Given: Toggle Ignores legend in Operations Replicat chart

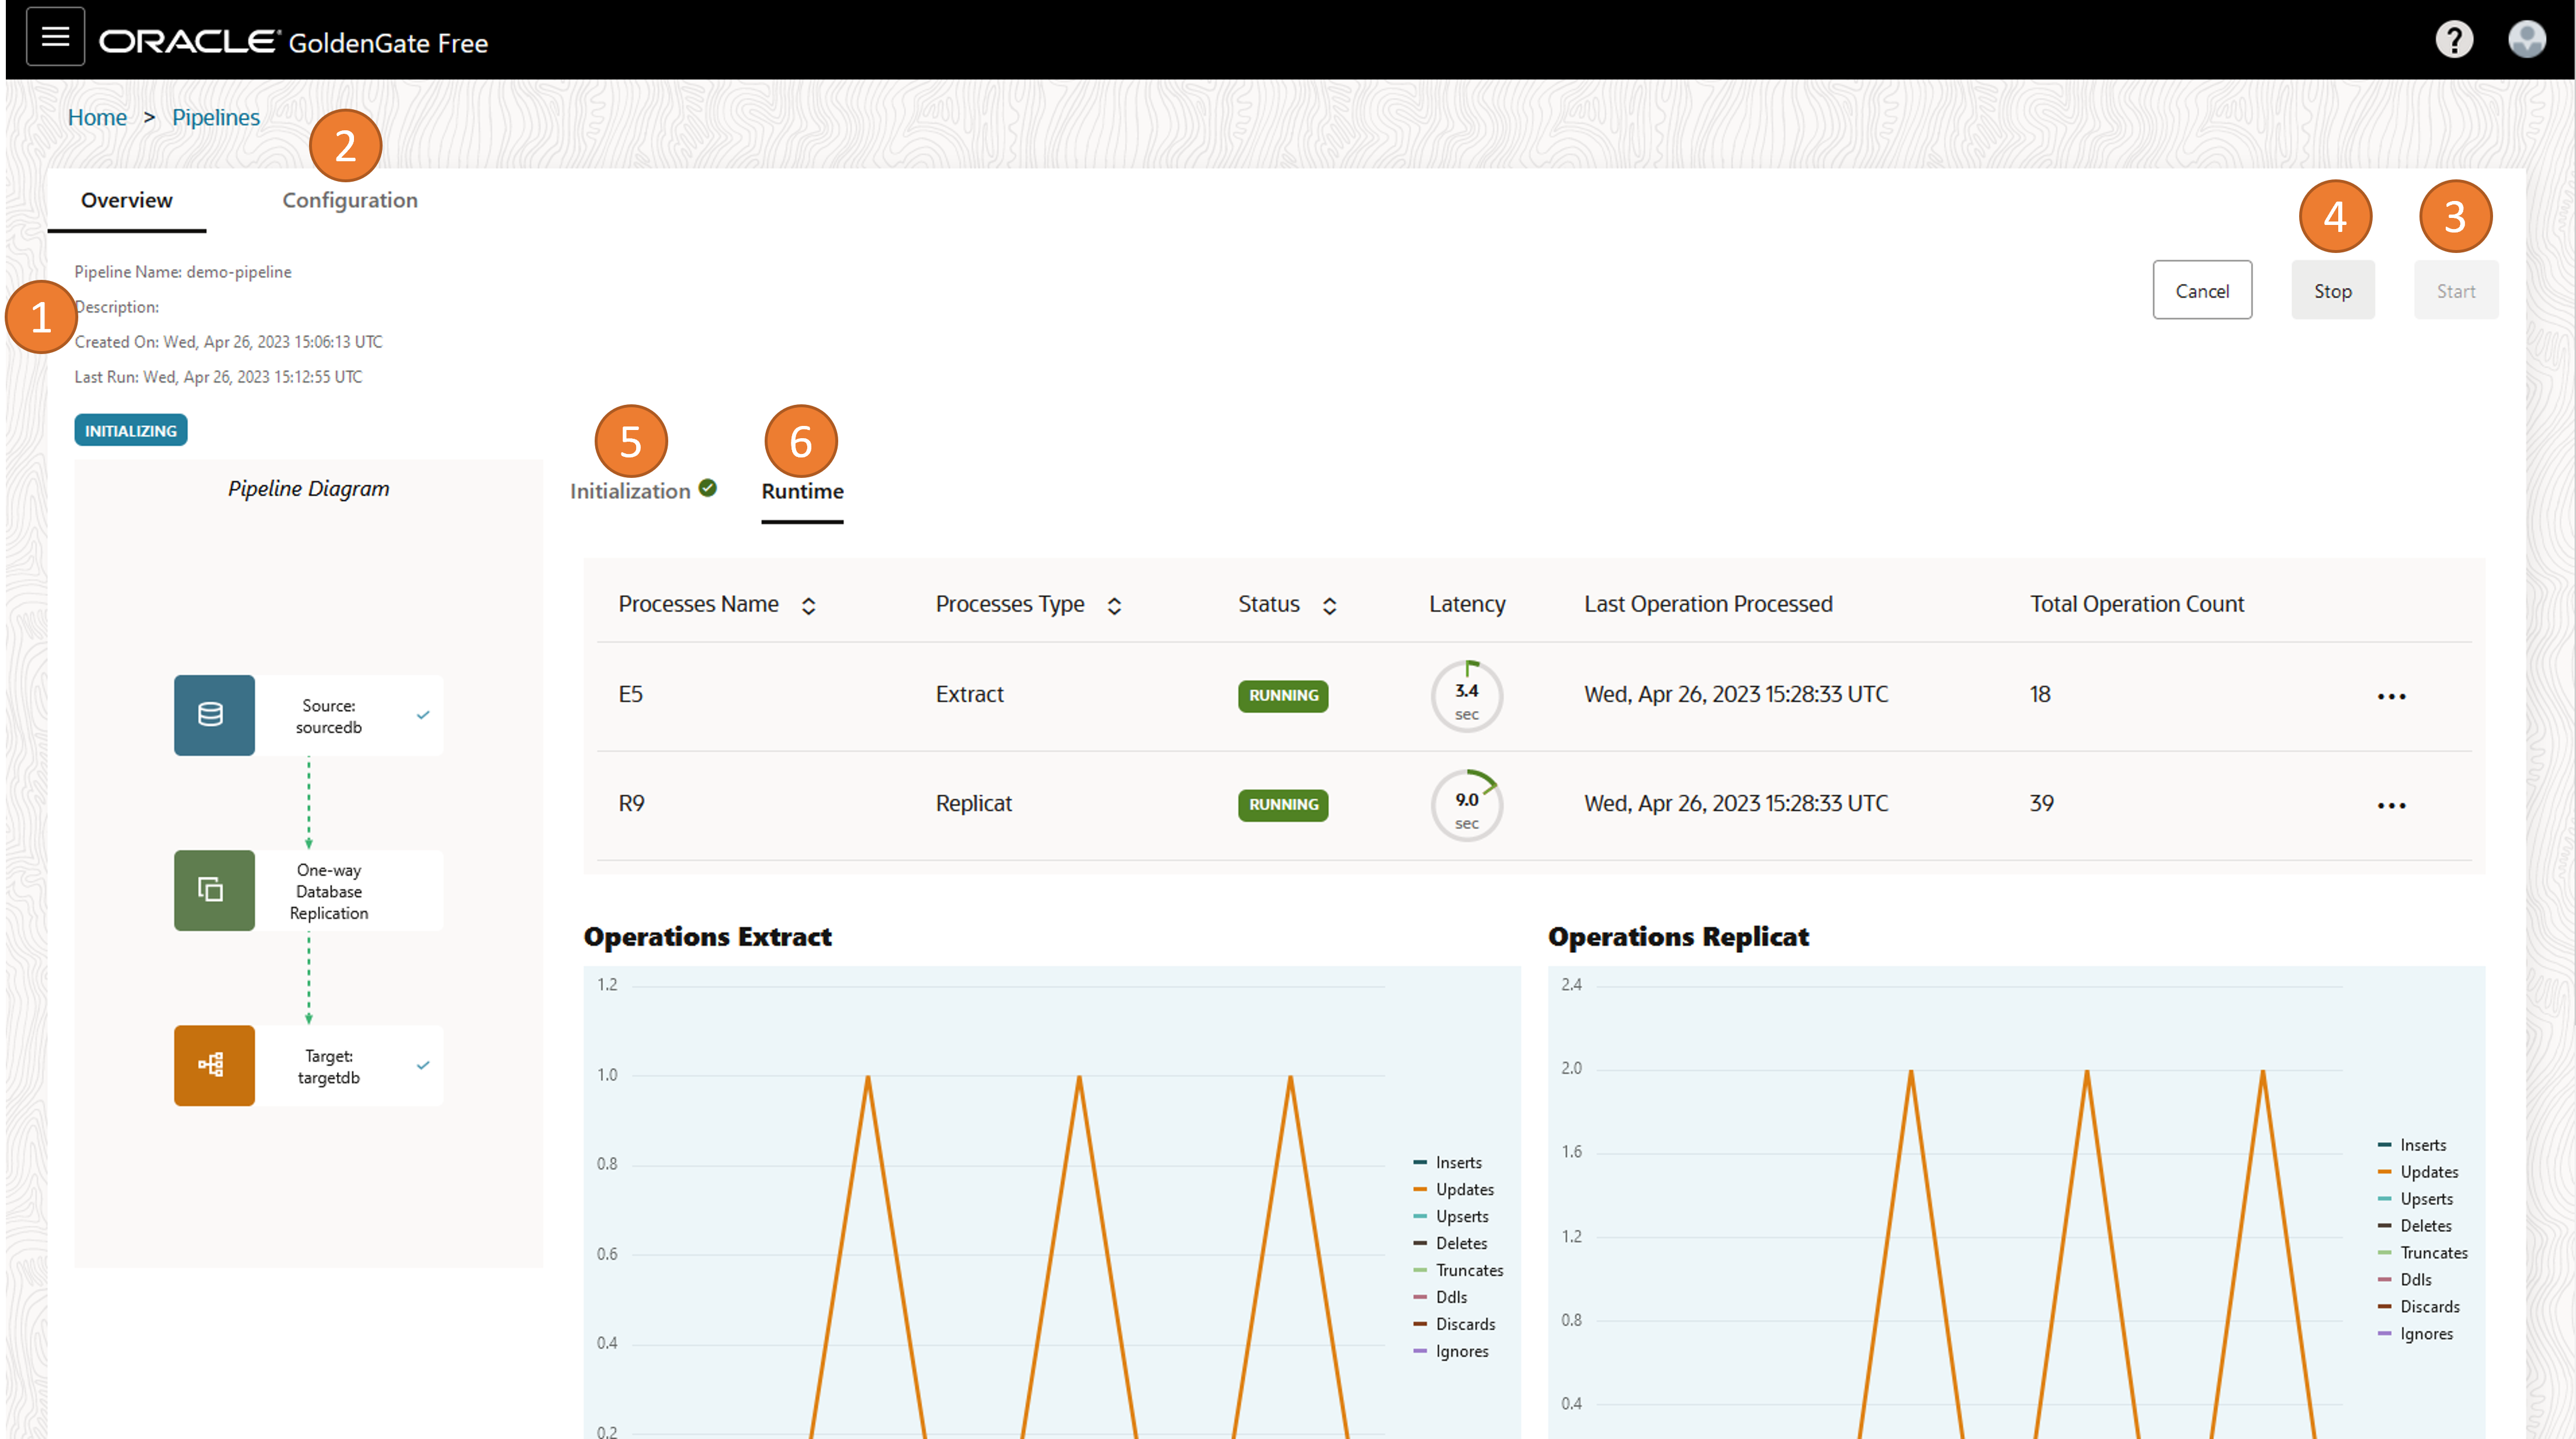Looking at the screenshot, I should (x=2416, y=1334).
